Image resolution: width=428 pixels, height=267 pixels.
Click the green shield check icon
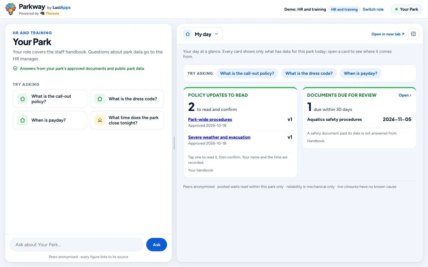(15, 69)
